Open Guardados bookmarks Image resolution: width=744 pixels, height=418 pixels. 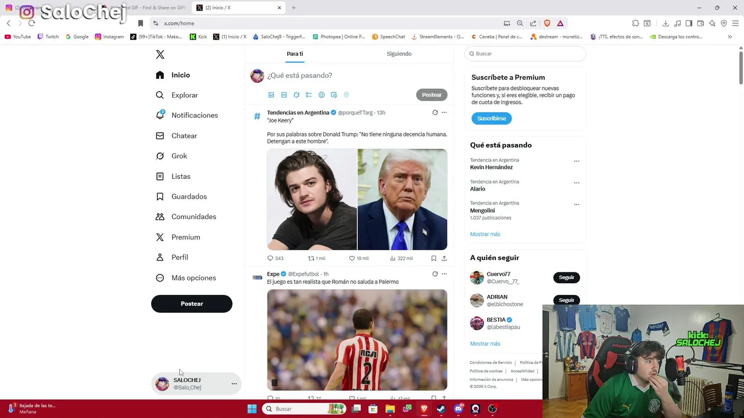pyautogui.click(x=181, y=197)
